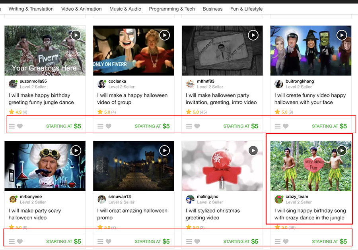358x250 pixels.
Task: Click the jungle dance 'Your Greetings Here' thumbnail
Action: click(x=45, y=50)
